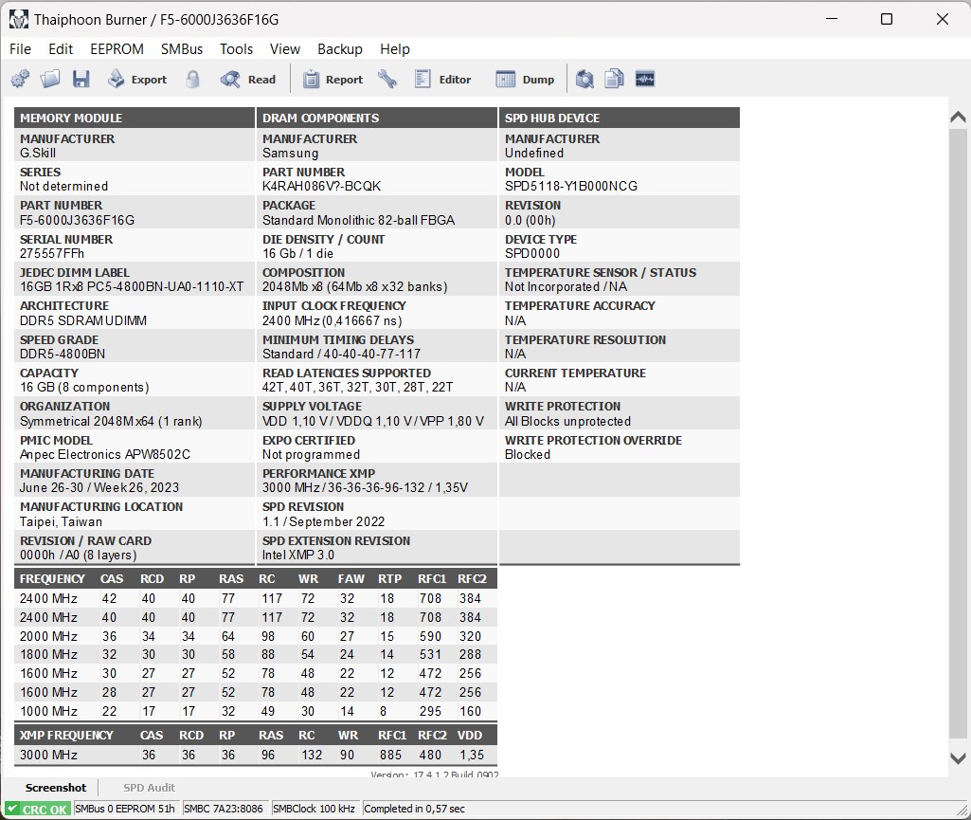Click the CRC OK status indicator
Screen dimensions: 971x820
38,809
